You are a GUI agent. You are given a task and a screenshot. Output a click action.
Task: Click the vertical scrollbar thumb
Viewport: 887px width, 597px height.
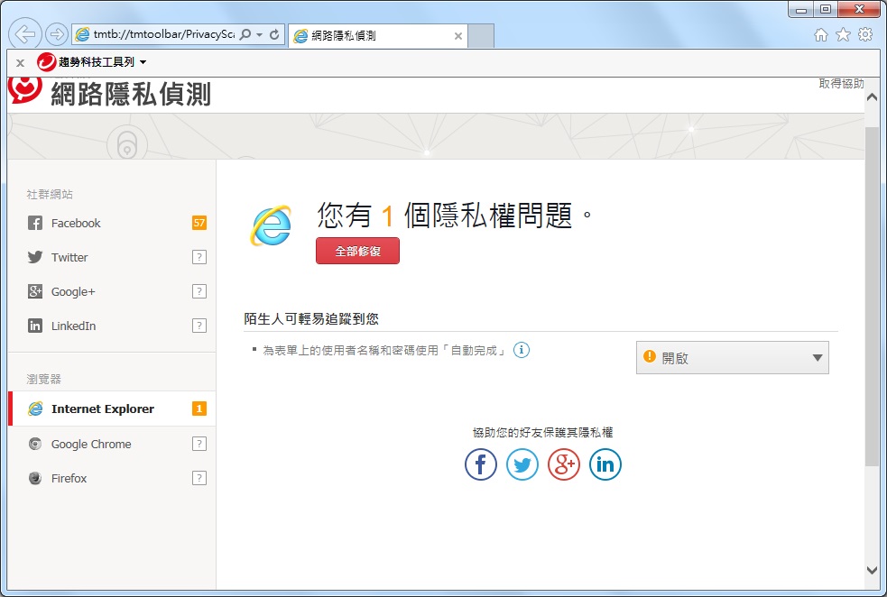pyautogui.click(x=872, y=297)
